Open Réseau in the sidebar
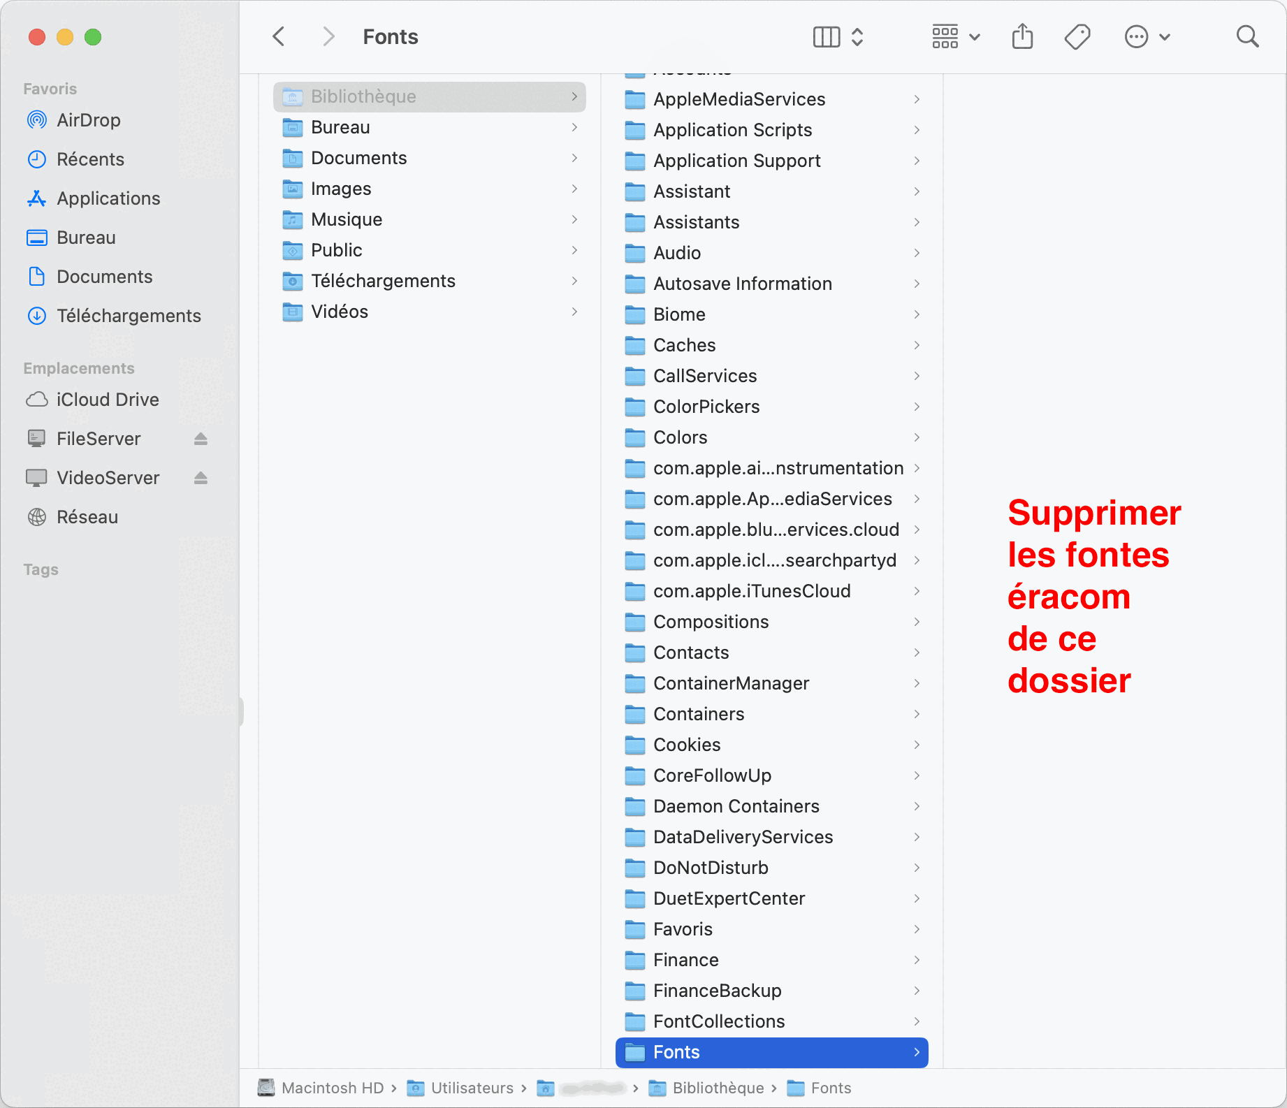 87,517
